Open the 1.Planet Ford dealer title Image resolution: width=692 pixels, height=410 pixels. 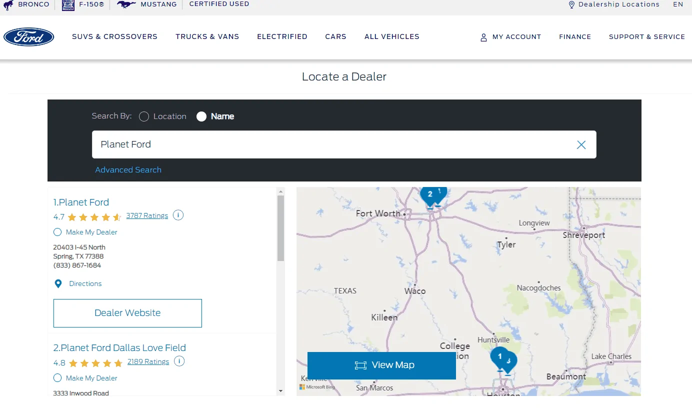pyautogui.click(x=81, y=202)
